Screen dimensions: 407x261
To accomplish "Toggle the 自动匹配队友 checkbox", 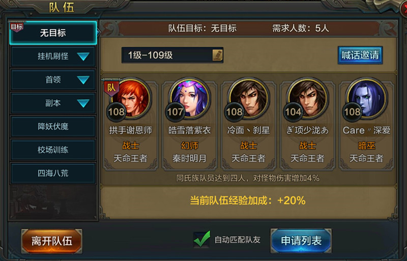I will click(201, 239).
